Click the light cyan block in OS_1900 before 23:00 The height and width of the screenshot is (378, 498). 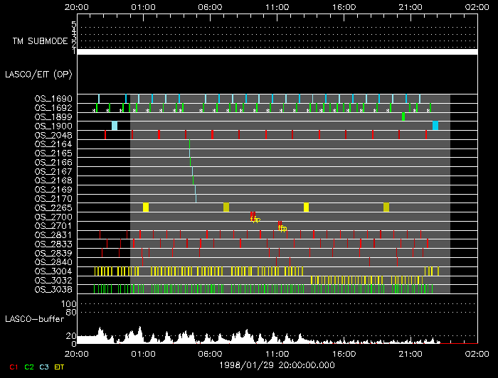115,126
